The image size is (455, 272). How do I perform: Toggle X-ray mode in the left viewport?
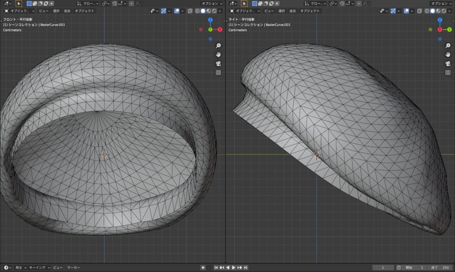coord(190,11)
